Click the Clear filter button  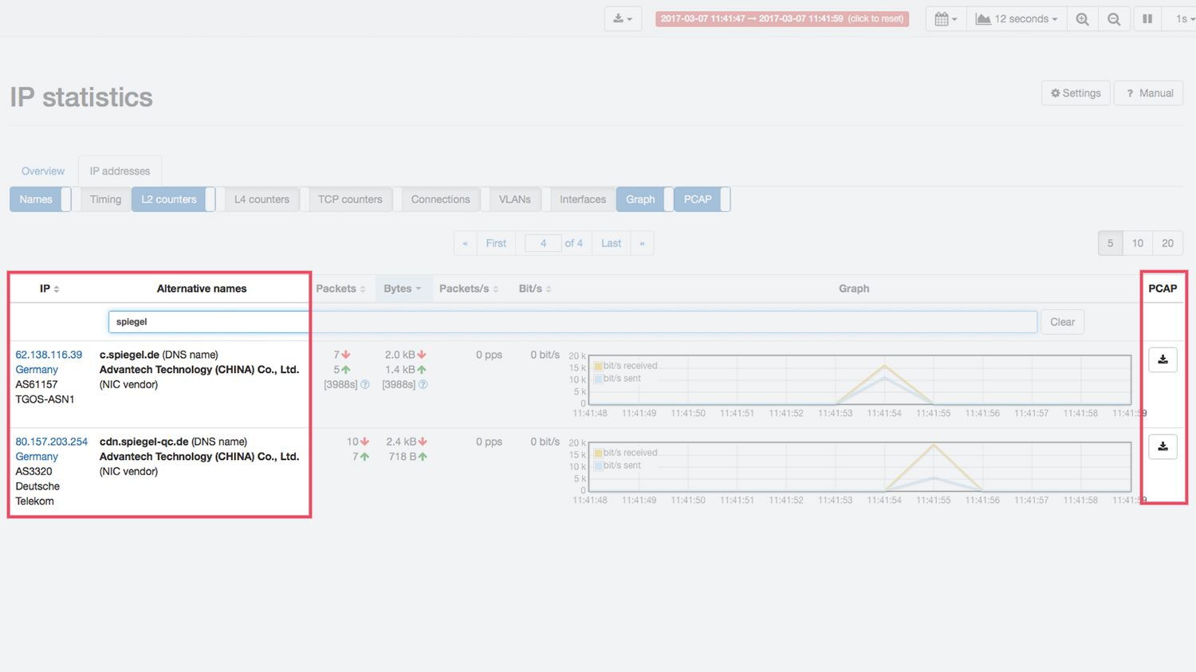[x=1062, y=322]
